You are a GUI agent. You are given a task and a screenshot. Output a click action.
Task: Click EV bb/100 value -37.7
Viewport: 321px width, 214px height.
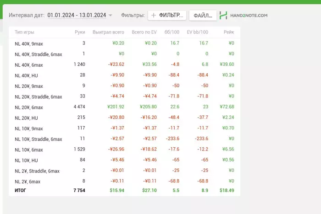pyautogui.click(x=203, y=117)
